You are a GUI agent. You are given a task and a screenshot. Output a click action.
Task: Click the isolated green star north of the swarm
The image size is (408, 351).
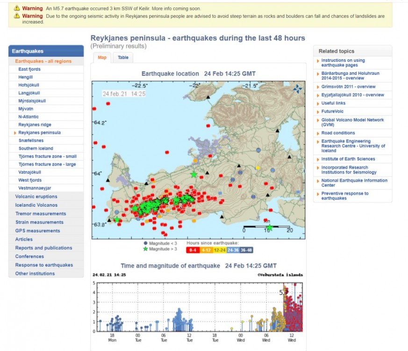pyautogui.click(x=193, y=175)
